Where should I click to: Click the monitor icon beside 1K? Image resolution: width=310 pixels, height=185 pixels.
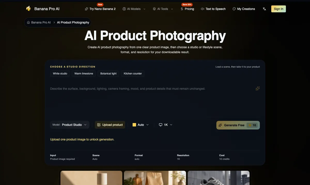point(161,125)
